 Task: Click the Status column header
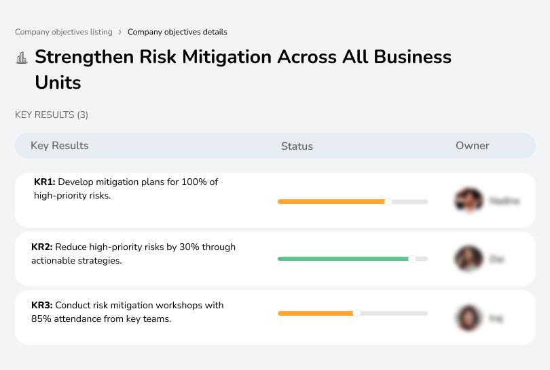pyautogui.click(x=297, y=146)
